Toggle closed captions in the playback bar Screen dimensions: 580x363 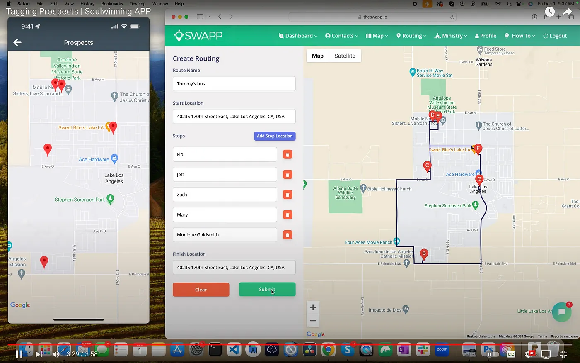(510, 354)
